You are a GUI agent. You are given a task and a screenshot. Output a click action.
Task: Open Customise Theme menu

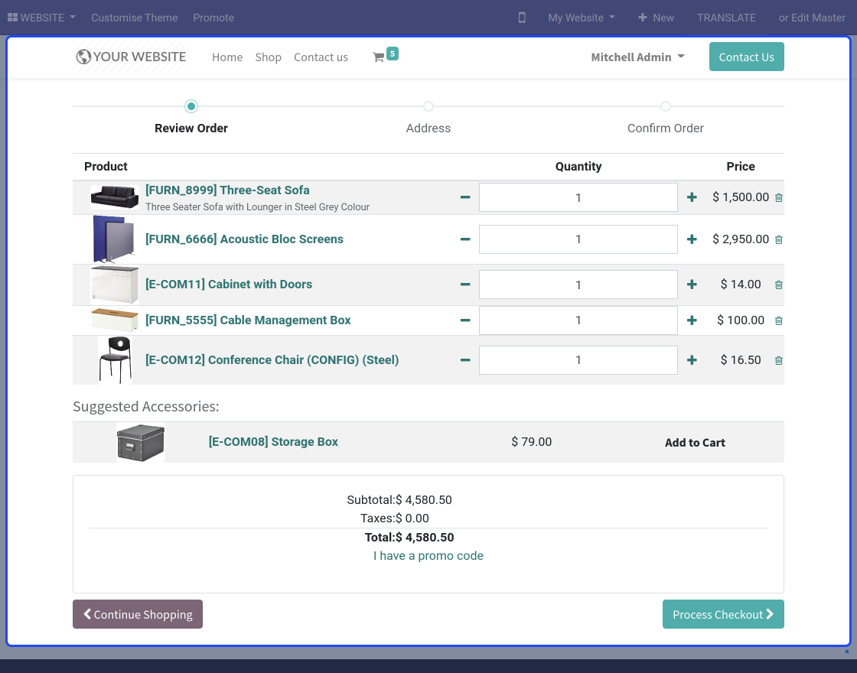pos(135,18)
